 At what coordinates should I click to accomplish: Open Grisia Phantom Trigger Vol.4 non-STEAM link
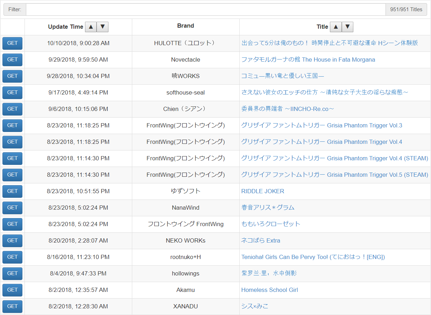pyautogui.click(x=322, y=142)
